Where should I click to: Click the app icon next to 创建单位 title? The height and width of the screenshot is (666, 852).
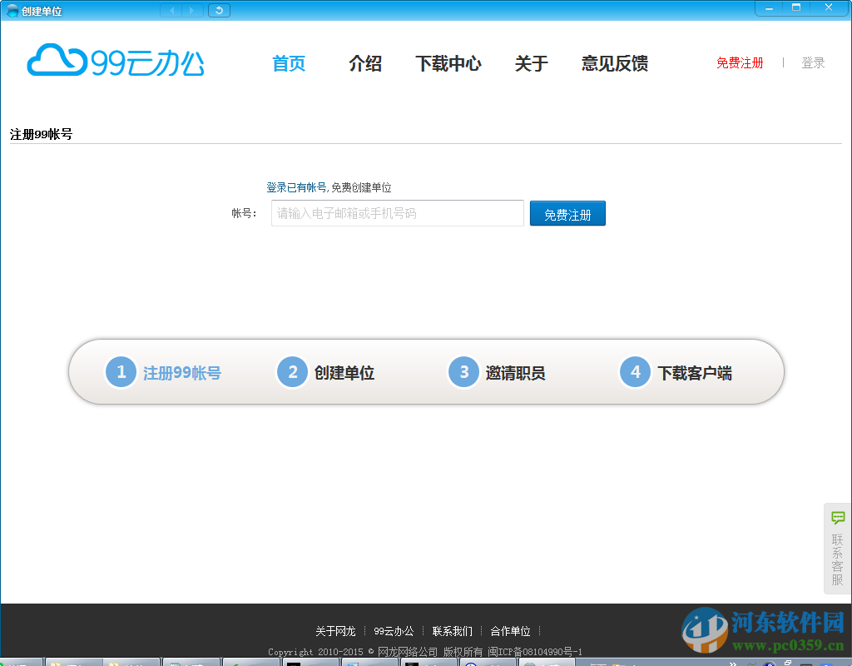[x=12, y=11]
